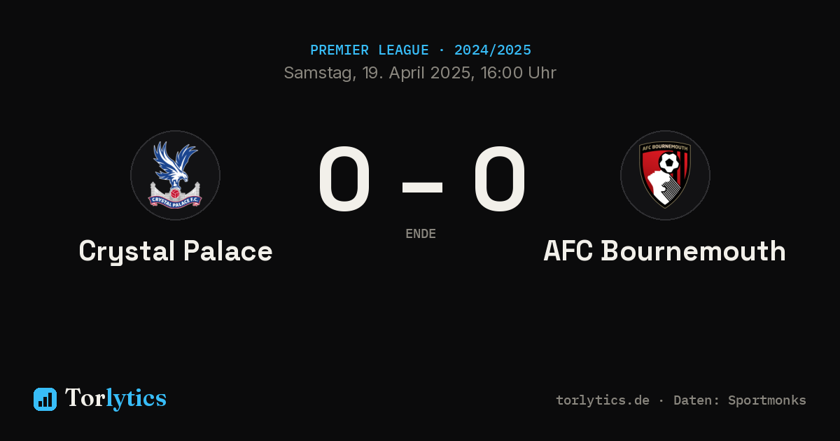Click the 16:00 Uhr kickoff time
Screen dimensions: 840x441
point(518,73)
